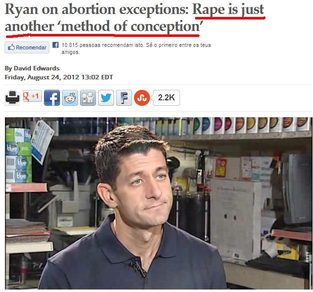Open author David Edwards' byline link

click(x=32, y=68)
